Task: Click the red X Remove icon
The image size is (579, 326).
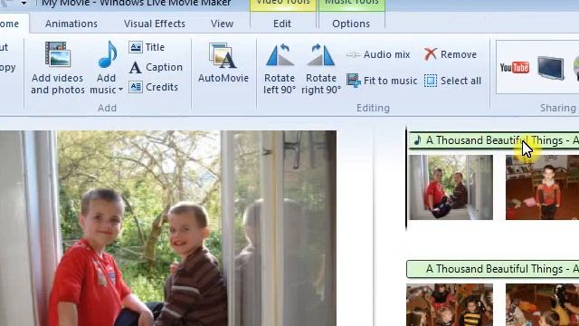Action: (x=431, y=54)
